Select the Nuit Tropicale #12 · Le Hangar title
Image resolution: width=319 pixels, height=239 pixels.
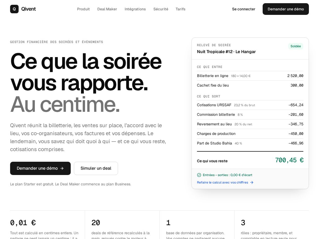[x=226, y=52]
